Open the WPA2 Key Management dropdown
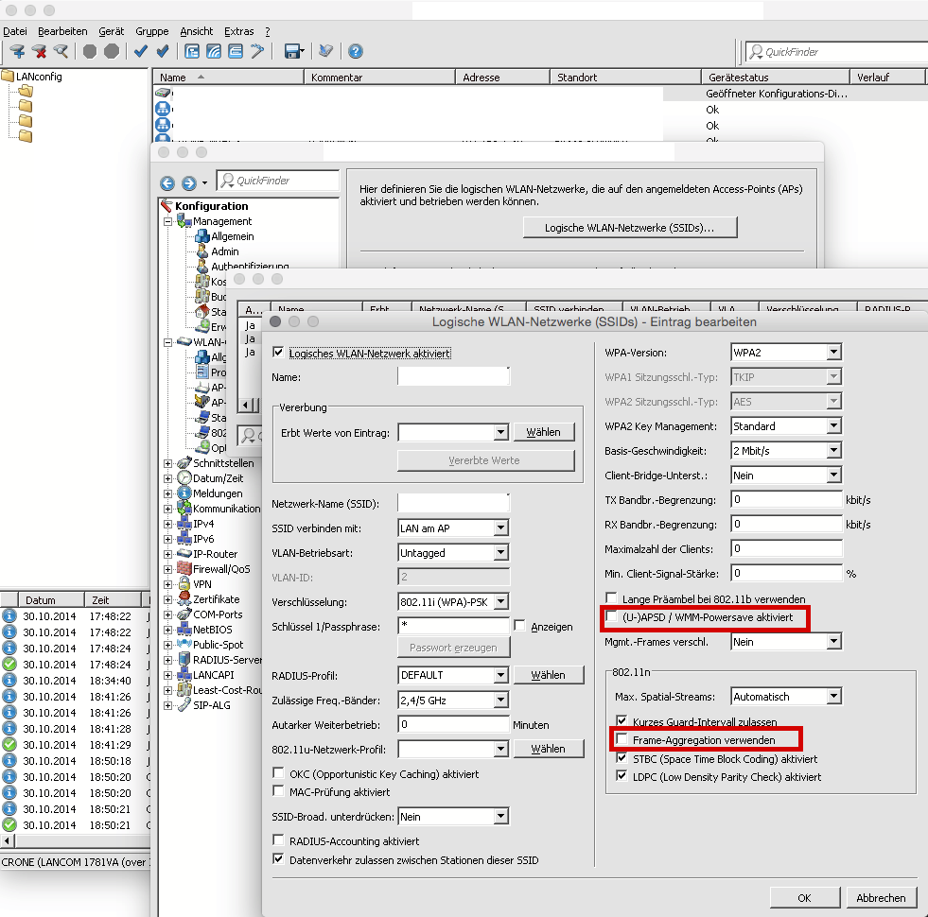The width and height of the screenshot is (928, 917). pyautogui.click(x=786, y=426)
